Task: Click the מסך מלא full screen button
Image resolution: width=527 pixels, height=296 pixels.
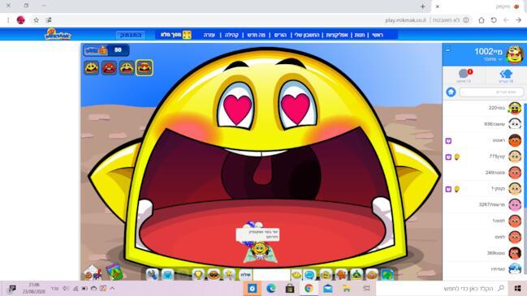Action: click(175, 35)
